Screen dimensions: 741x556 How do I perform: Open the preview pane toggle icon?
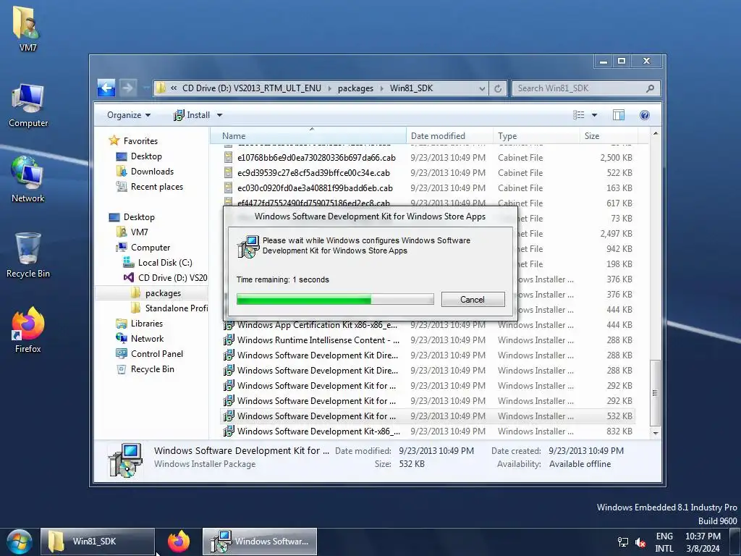tap(619, 115)
